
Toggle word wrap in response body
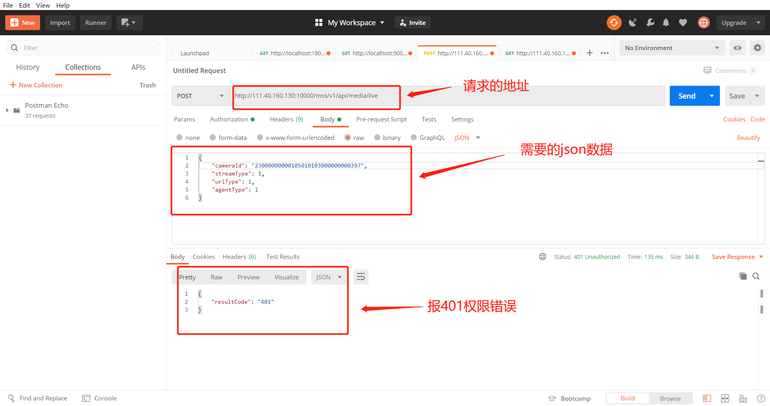tap(361, 277)
